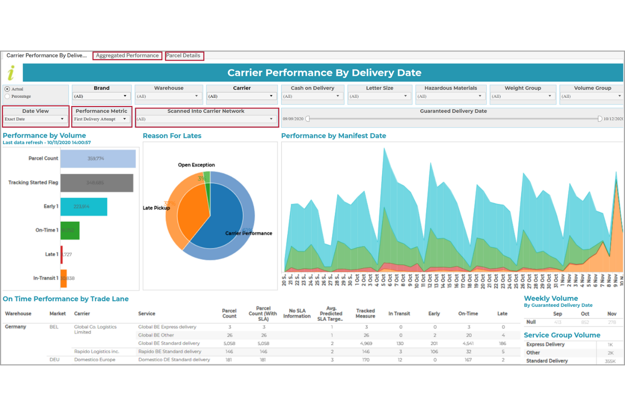The width and height of the screenshot is (625, 416).
Task: Click the Parcel Count bar
Action: (98, 158)
